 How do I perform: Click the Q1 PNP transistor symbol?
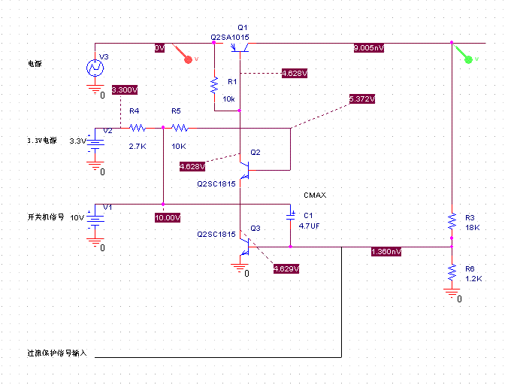[240, 49]
